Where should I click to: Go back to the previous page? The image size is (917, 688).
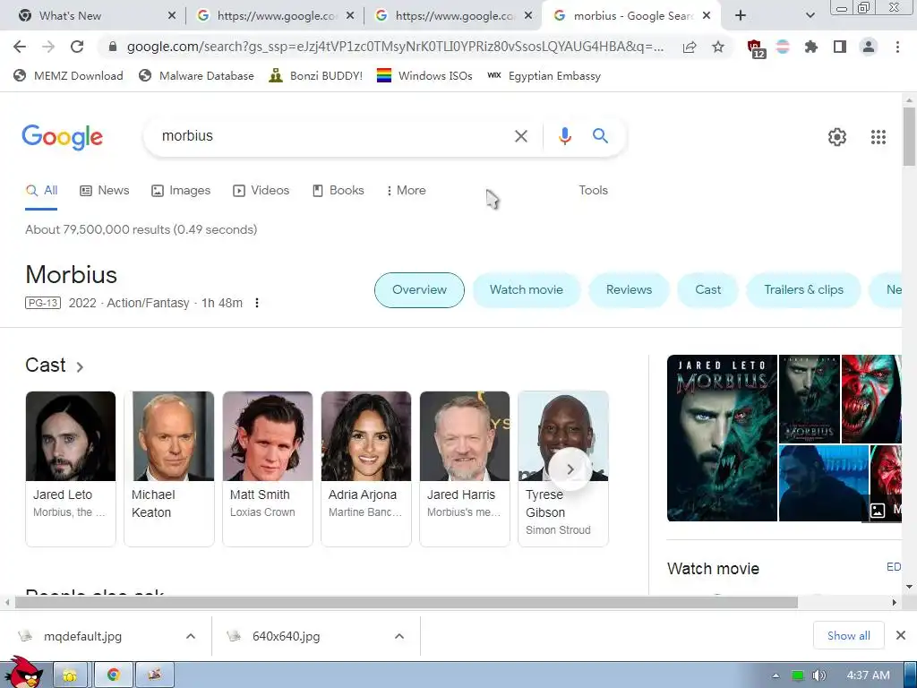tap(20, 47)
